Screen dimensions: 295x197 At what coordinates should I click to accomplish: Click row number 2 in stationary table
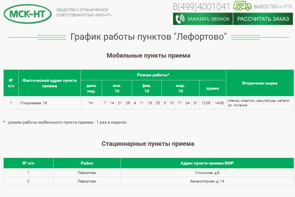tap(28, 181)
